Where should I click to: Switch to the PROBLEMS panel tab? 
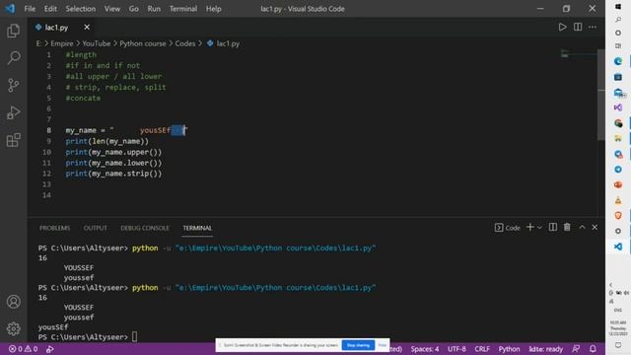click(x=55, y=228)
